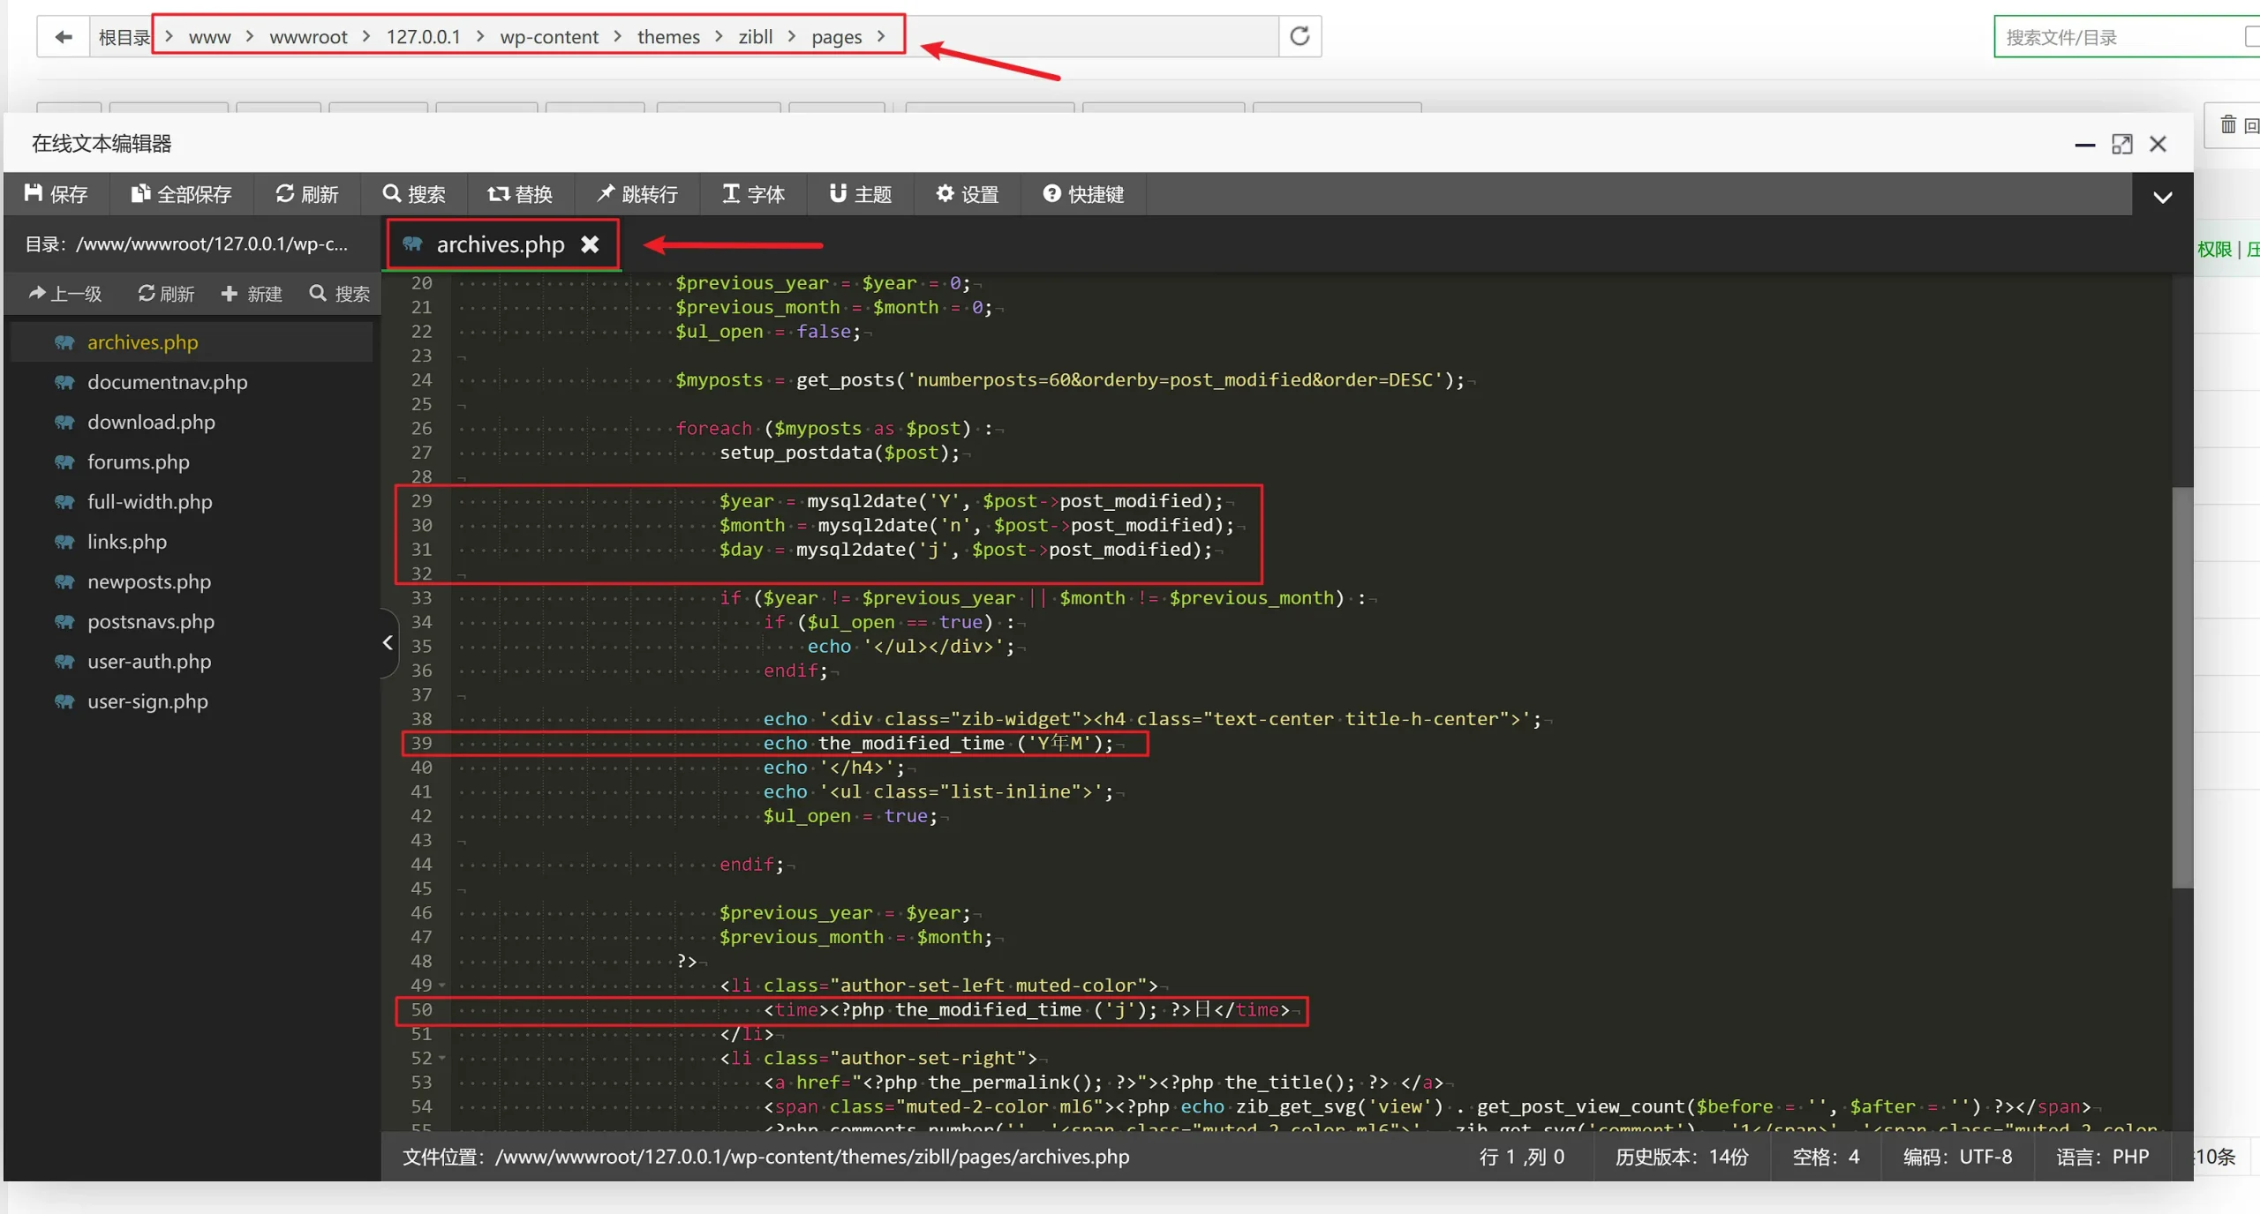The width and height of the screenshot is (2260, 1214).
Task: Create new file with 新建
Action: (252, 294)
